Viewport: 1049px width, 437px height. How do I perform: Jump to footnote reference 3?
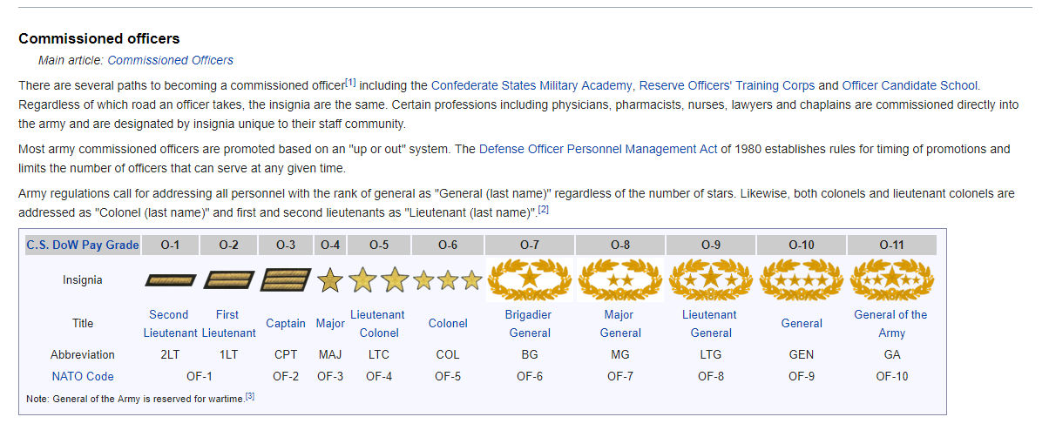[x=249, y=397]
